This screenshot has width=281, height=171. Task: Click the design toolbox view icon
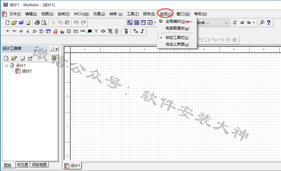(130, 23)
